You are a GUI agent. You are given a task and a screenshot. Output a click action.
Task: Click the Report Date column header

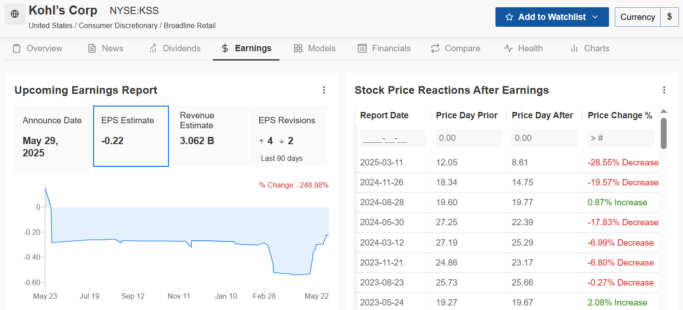pos(385,116)
